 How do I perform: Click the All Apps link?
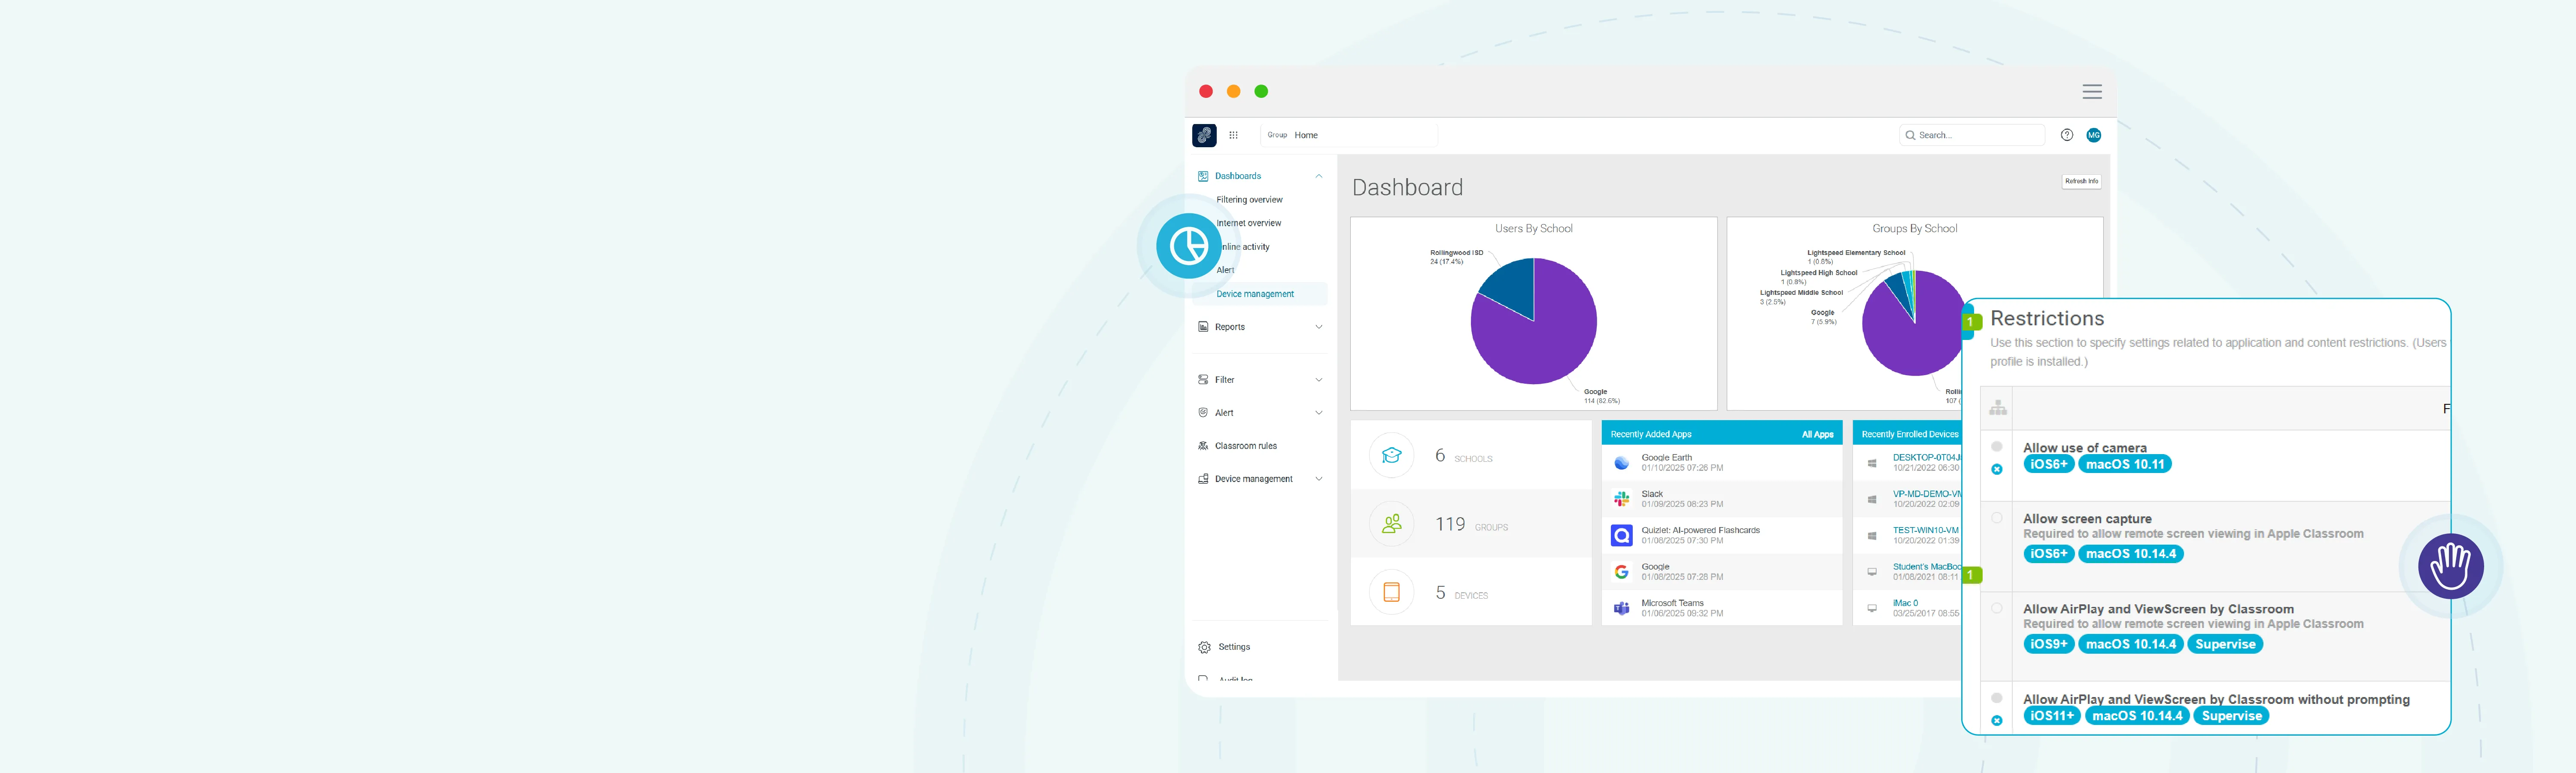pyautogui.click(x=1817, y=434)
